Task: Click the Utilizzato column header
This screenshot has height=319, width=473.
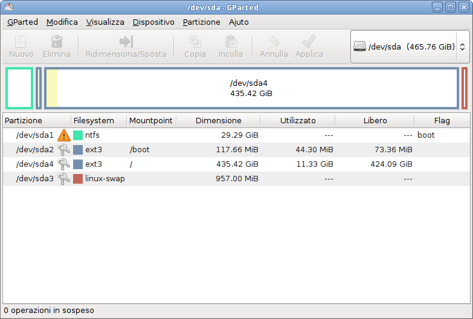Action: 297,120
